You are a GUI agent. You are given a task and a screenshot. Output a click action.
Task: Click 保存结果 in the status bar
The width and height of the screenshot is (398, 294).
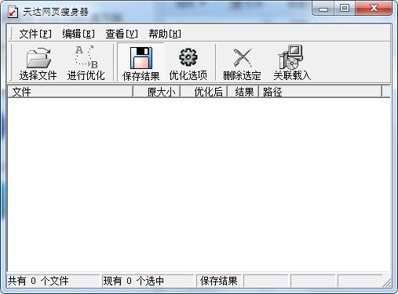click(x=219, y=281)
